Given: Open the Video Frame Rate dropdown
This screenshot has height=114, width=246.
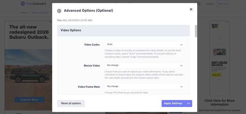Looking at the screenshot, I should point(145,86).
